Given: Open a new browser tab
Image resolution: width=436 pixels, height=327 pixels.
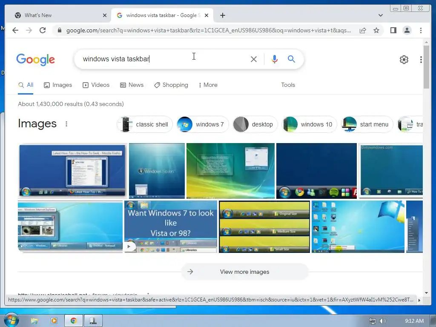Looking at the screenshot, I should pyautogui.click(x=222, y=15).
